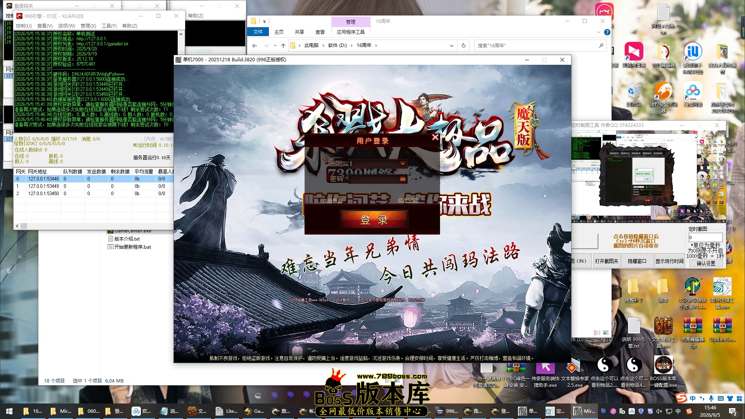
Task: Click the muted volume tray icon
Action: point(660,411)
